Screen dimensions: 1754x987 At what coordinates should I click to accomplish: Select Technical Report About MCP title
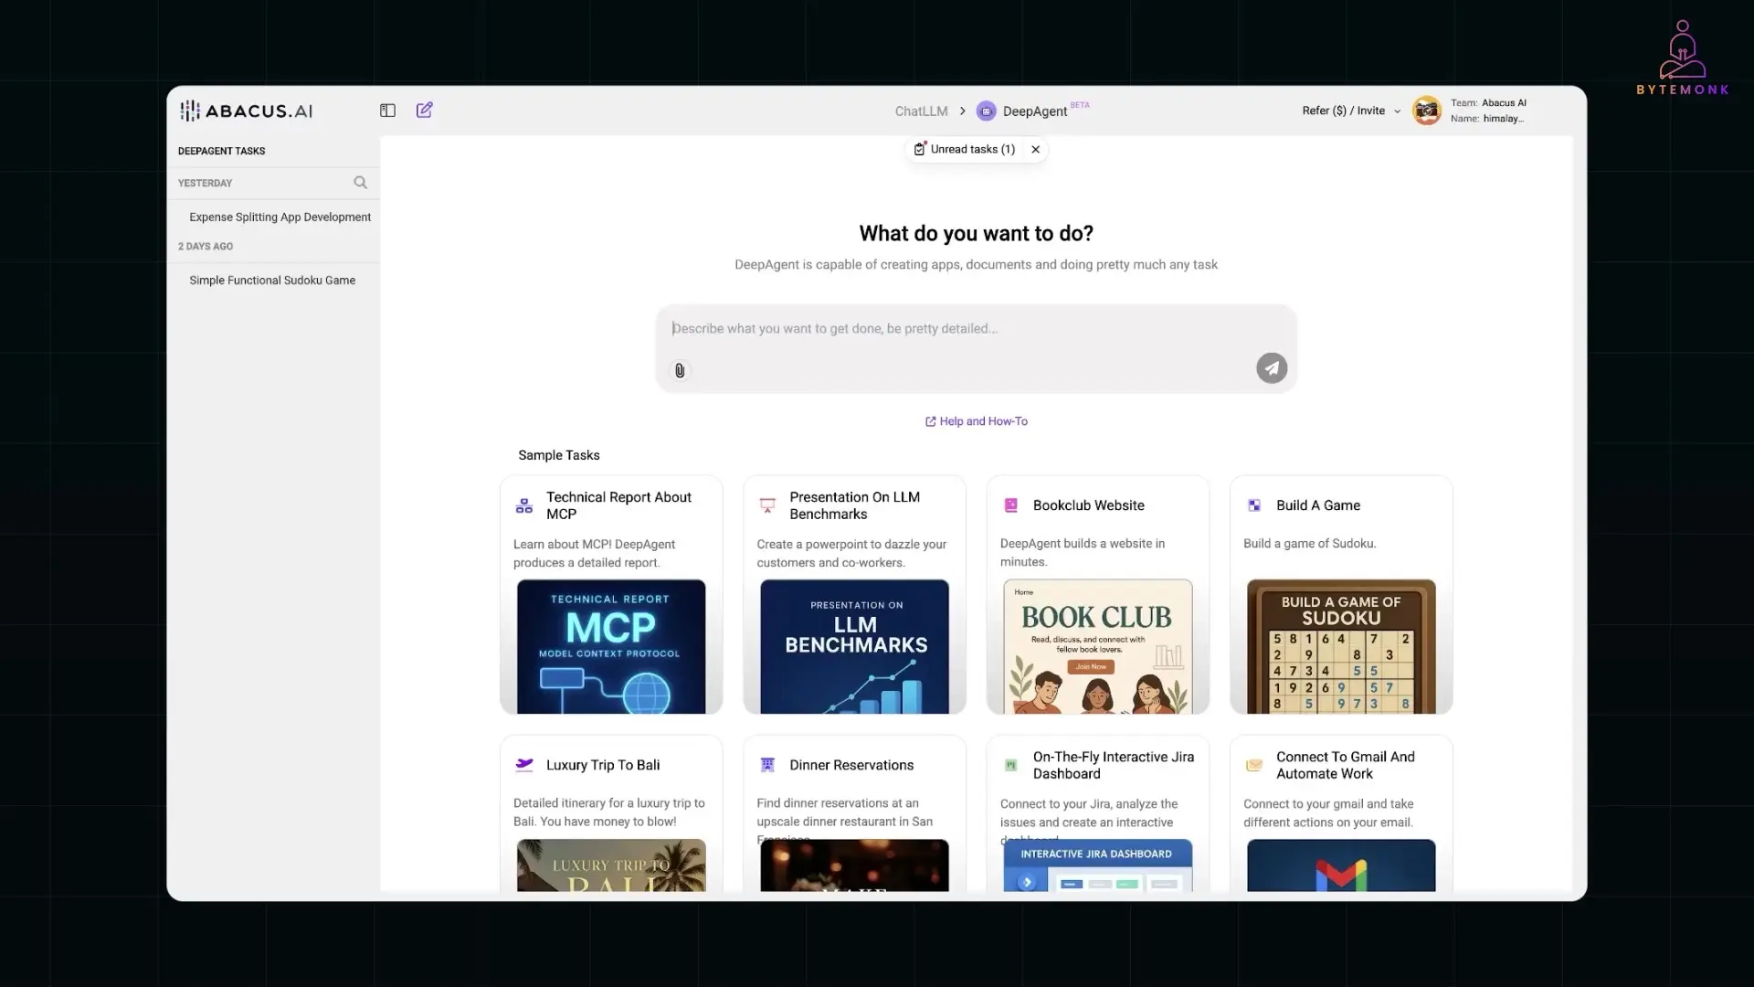point(618,505)
